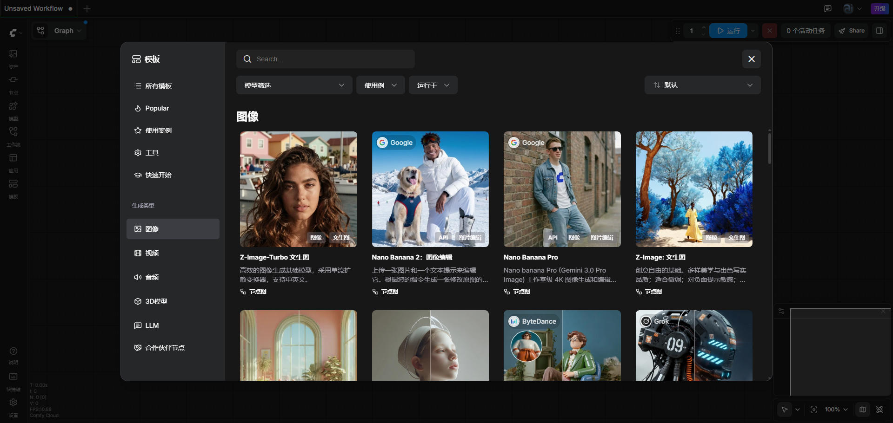Open the 使用例 filter dropdown
The image size is (893, 423).
[380, 85]
